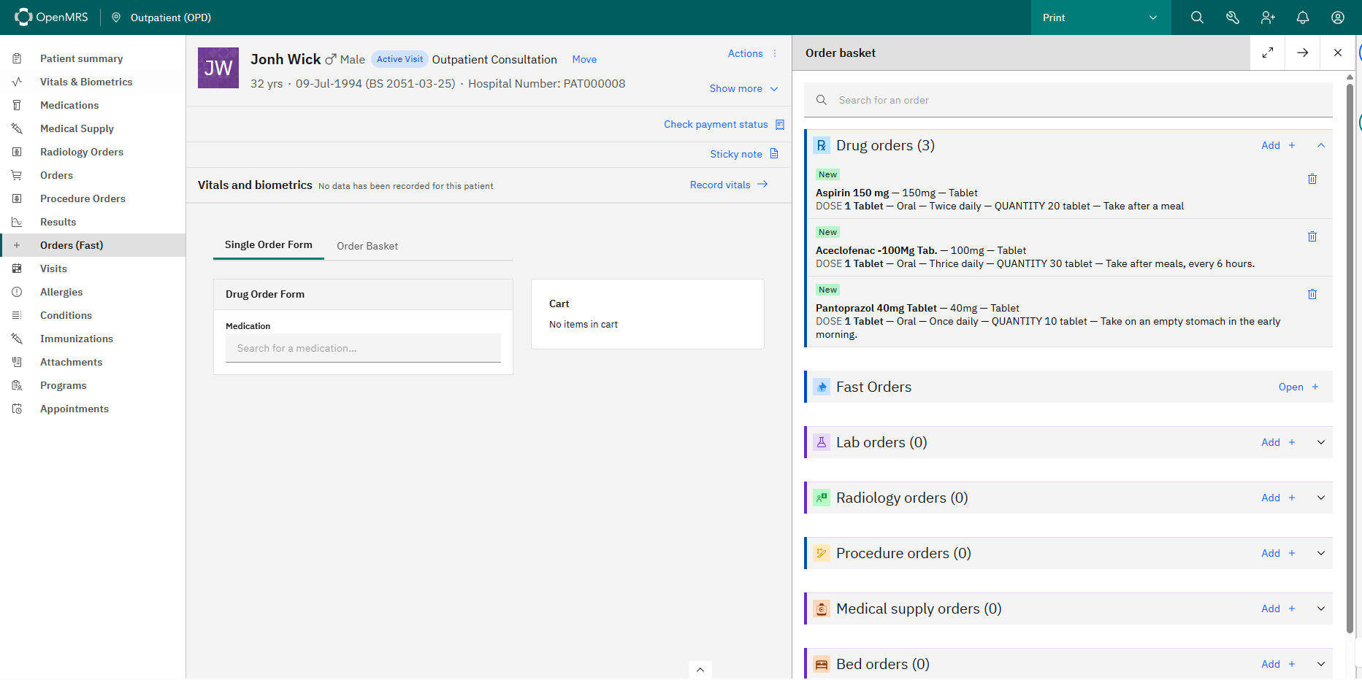
Task: Hide the order basket with arrow icon
Action: [1303, 53]
